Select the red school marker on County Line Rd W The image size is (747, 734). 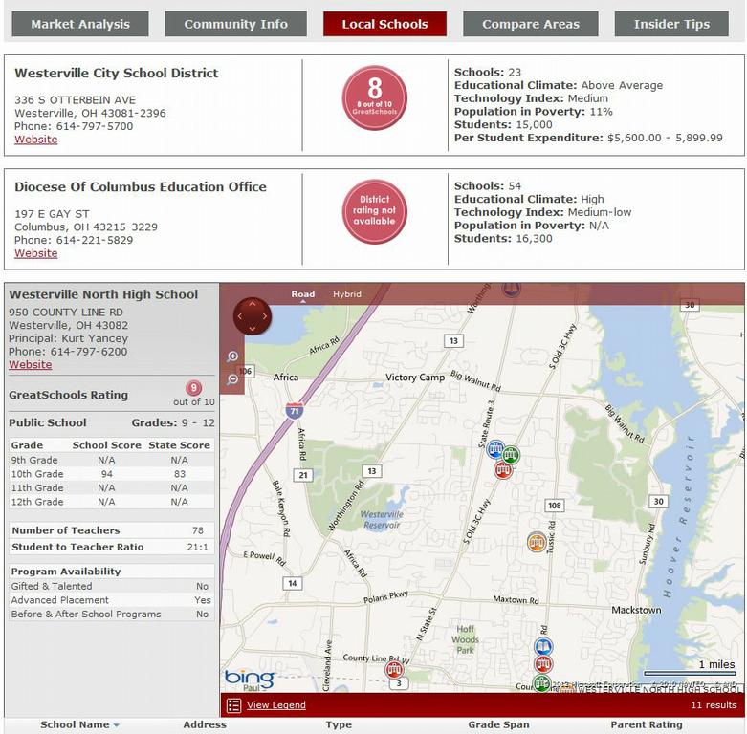394,670
